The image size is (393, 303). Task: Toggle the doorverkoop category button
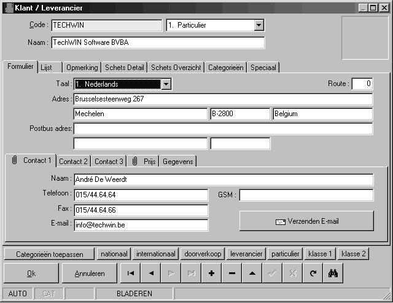point(203,254)
